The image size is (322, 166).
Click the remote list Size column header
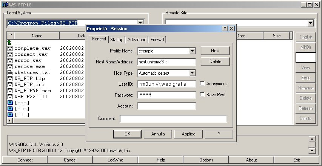click(277, 36)
